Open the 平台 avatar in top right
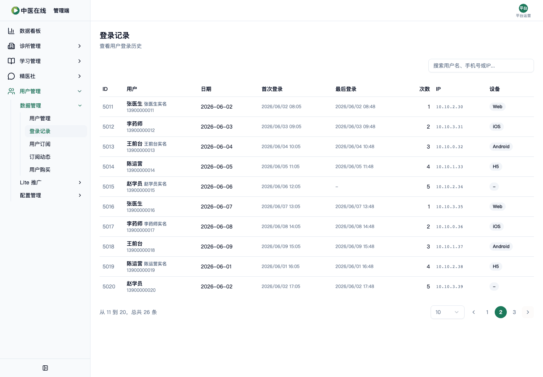This screenshot has height=377, width=543. click(x=523, y=8)
